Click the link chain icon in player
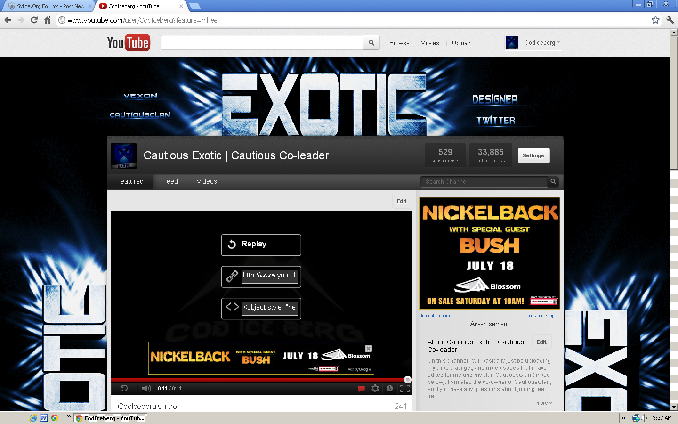This screenshot has height=424, width=678. coord(232,276)
